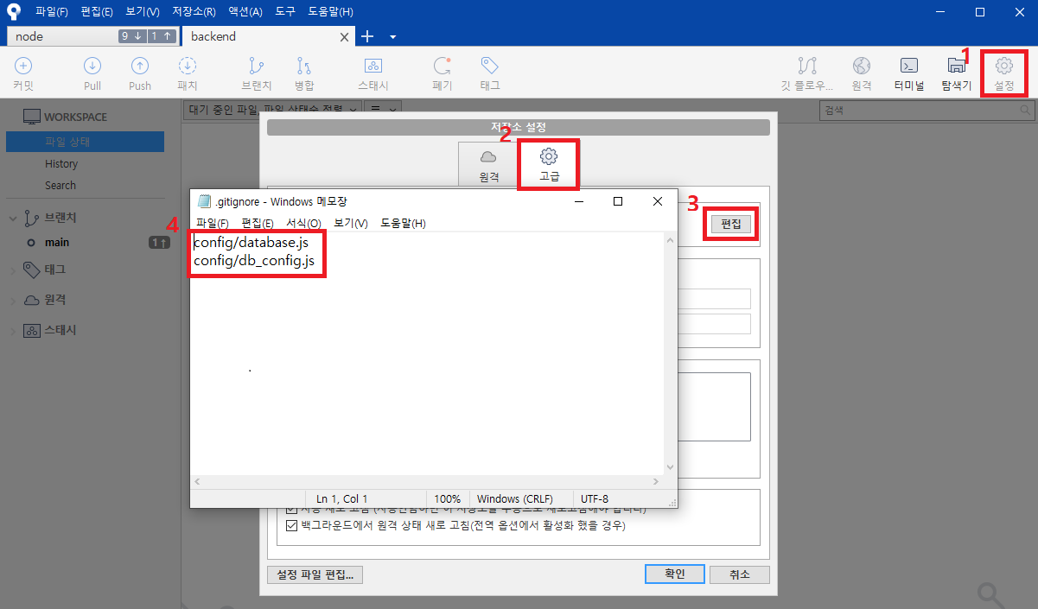Expand the 스태시 section chevron
This screenshot has width=1038, height=609.
point(13,331)
